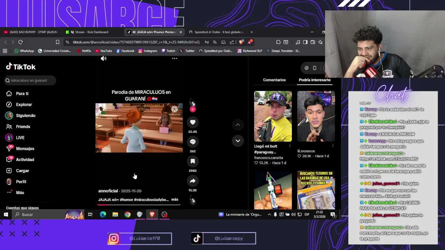445x250 pixels.
Task: Play the Llegó mi bolt video thumbnail
Action: point(273,116)
